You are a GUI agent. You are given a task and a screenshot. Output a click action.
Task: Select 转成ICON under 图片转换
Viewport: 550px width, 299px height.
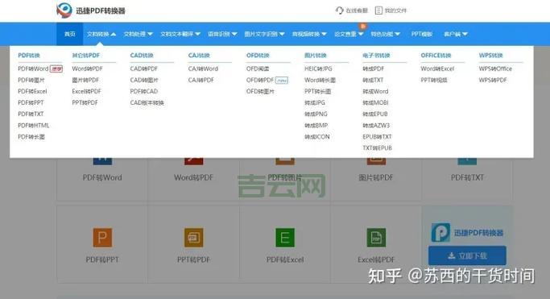[317, 136]
